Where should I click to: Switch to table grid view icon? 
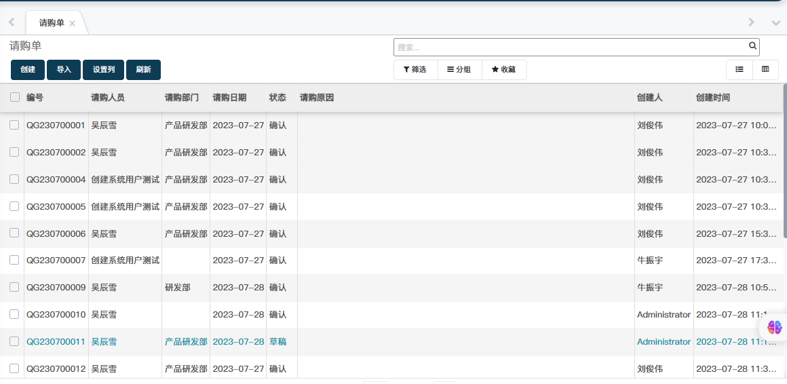(765, 69)
